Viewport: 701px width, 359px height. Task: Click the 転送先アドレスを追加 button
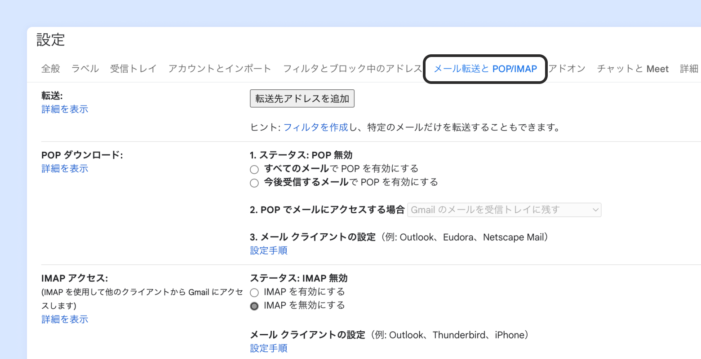(x=302, y=99)
